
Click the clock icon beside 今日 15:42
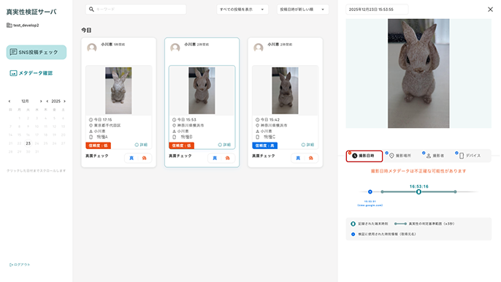click(257, 120)
